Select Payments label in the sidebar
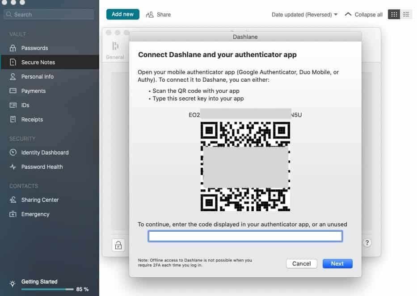 (x=33, y=91)
